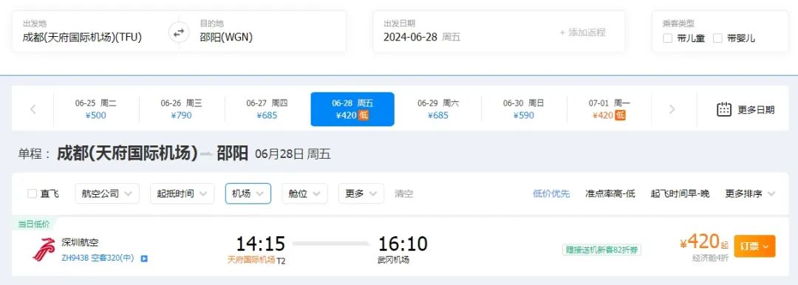Select the 06-29 周六 date tab
798x285 pixels.
point(437,109)
